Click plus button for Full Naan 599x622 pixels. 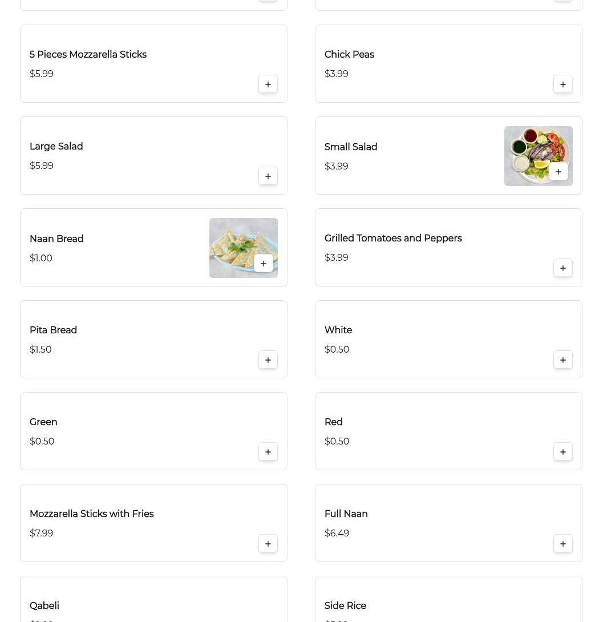click(x=562, y=544)
